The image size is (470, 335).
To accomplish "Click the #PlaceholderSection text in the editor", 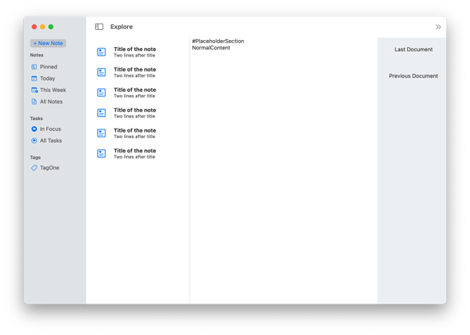I will pos(218,41).
